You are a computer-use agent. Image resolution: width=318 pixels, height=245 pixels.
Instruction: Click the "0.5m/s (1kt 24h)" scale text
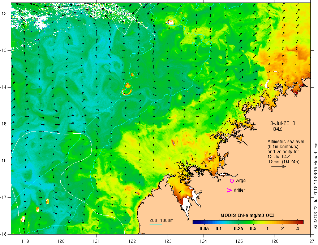[x=283, y=162]
